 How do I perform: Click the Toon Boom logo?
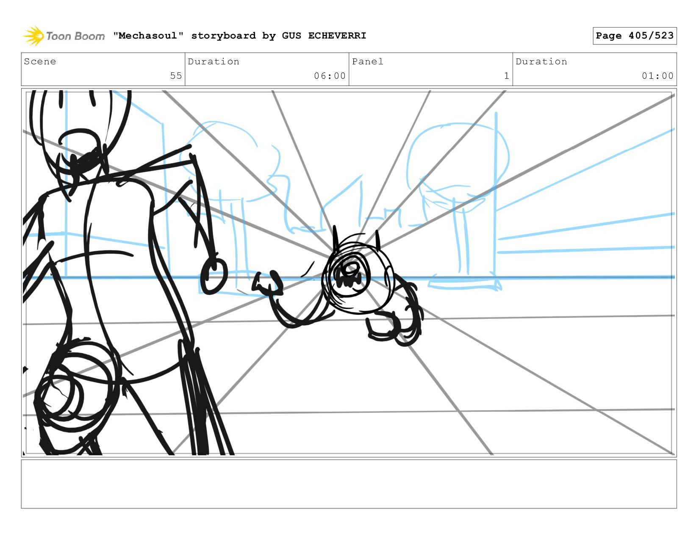pos(64,36)
